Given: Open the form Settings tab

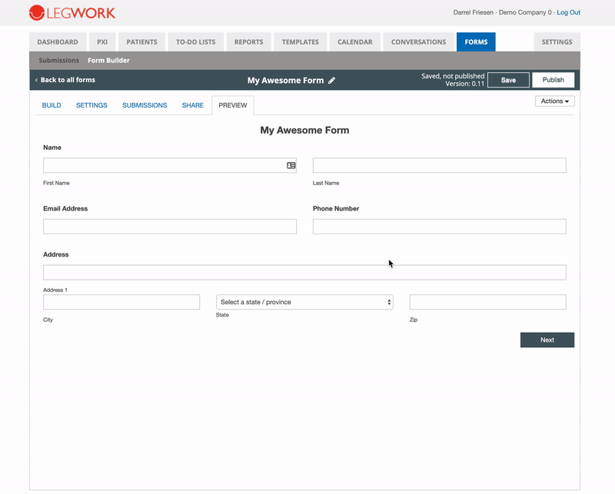Looking at the screenshot, I should (91, 105).
